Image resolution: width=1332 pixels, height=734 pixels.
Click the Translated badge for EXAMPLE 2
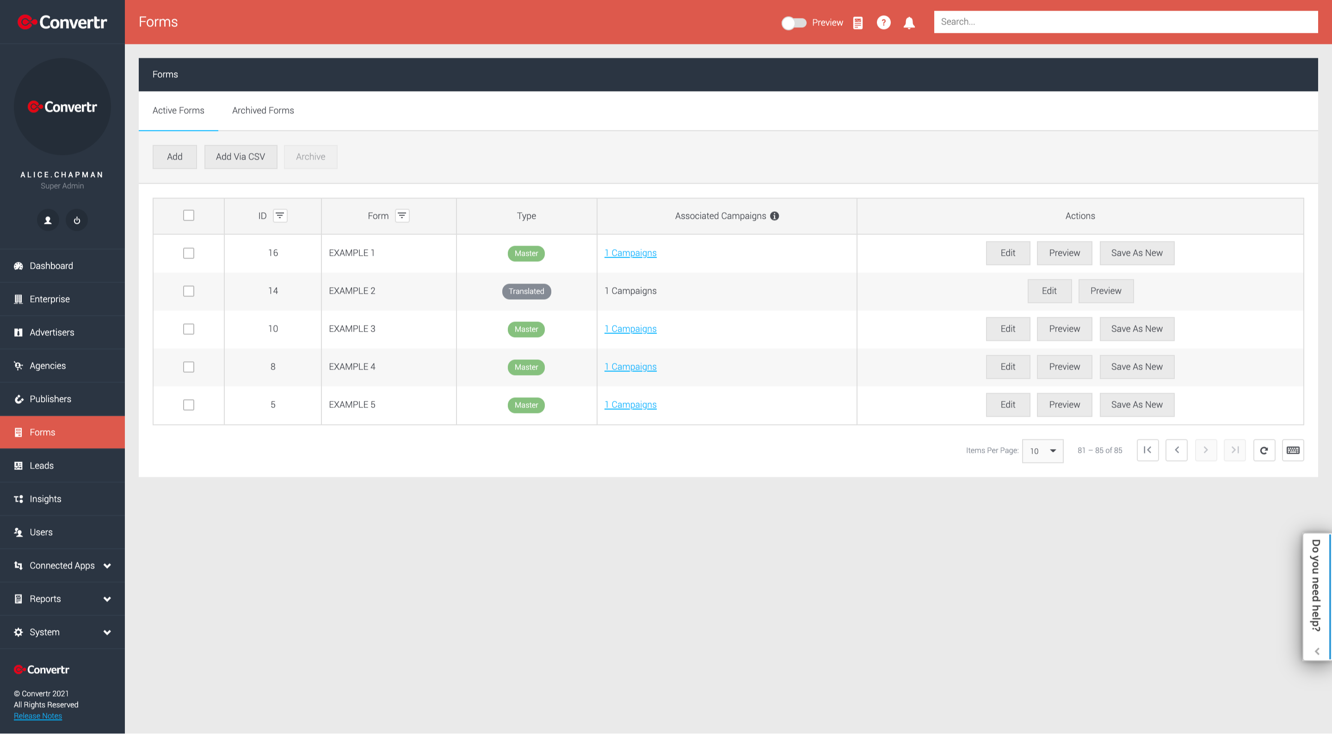click(526, 291)
